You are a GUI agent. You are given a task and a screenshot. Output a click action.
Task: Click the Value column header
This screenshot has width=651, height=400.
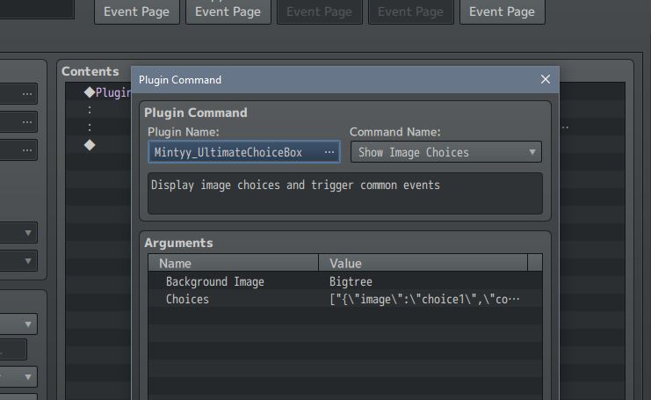(423, 264)
